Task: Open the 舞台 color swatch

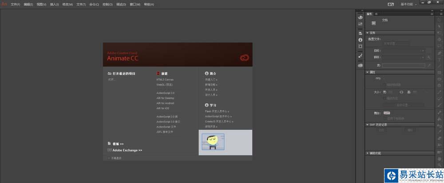Action: click(387, 113)
